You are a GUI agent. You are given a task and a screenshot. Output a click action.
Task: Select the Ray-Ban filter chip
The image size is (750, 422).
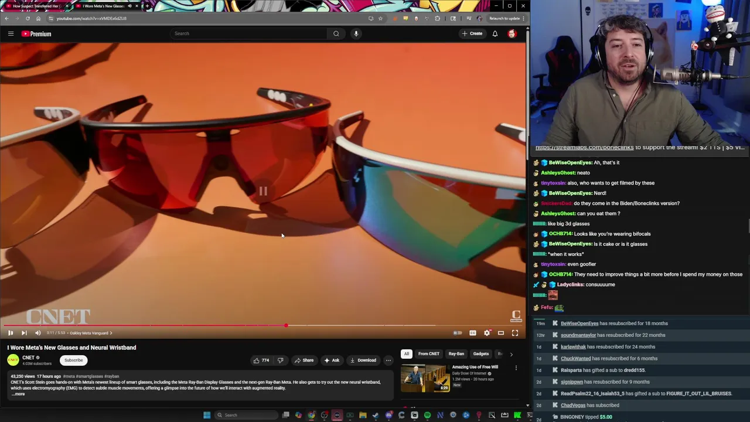point(456,354)
